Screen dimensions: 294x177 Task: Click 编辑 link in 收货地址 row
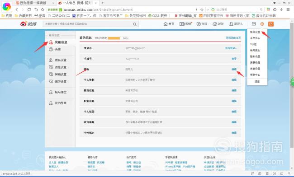[234, 122]
